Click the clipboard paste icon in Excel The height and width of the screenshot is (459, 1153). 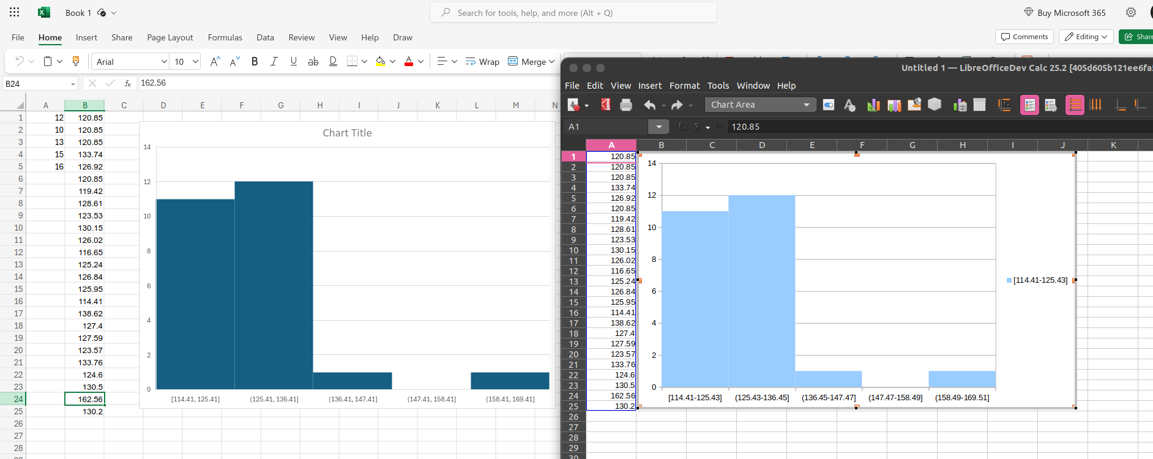pos(48,61)
